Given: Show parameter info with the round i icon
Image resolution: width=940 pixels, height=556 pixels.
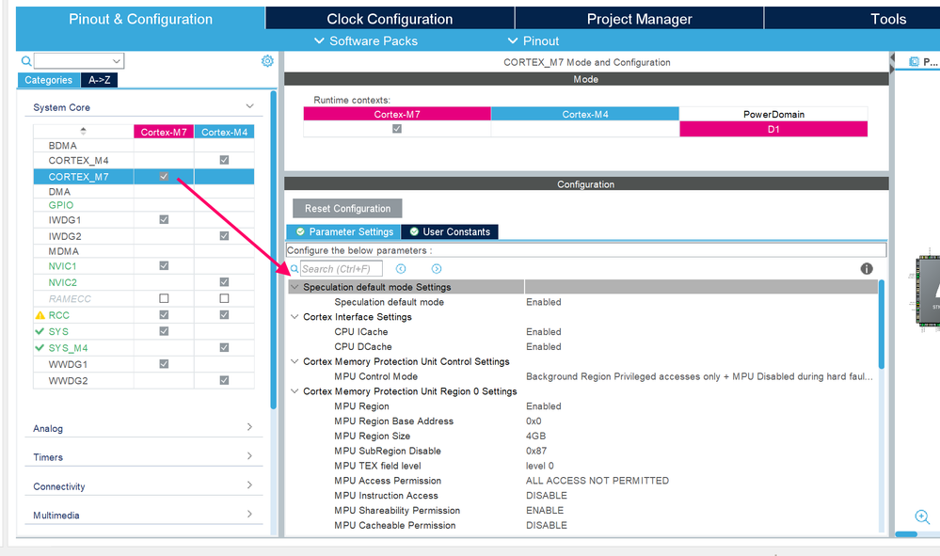Looking at the screenshot, I should pos(867,268).
